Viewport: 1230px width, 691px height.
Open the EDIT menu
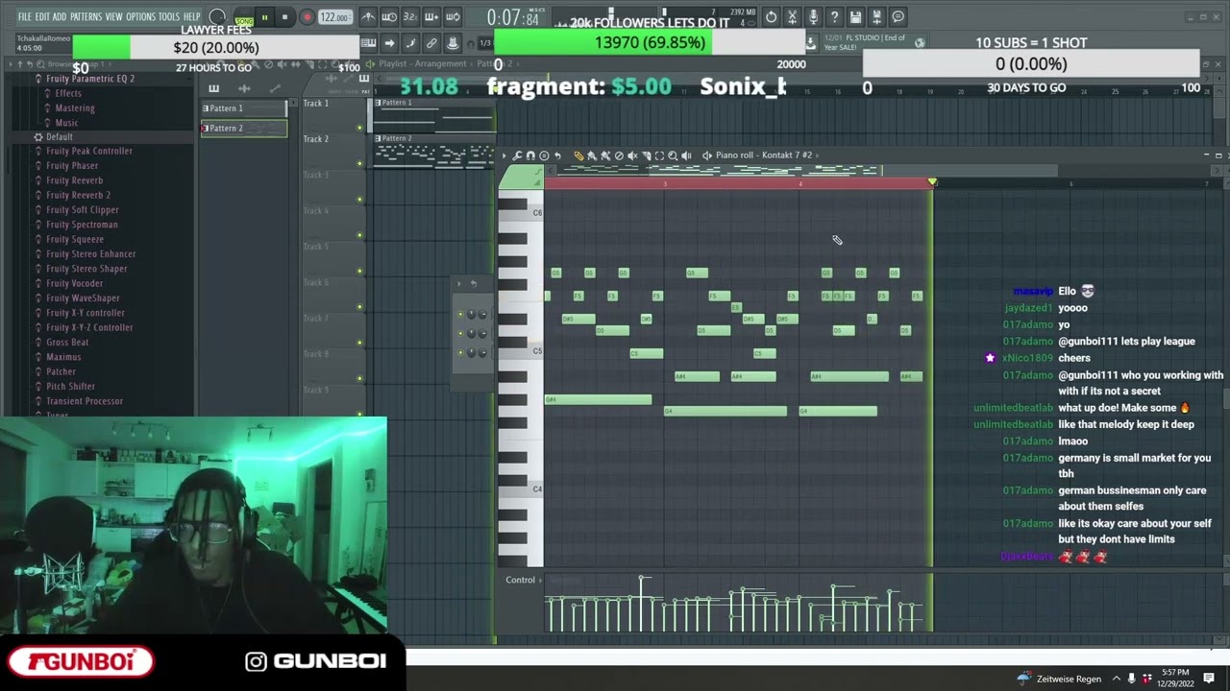pos(42,16)
